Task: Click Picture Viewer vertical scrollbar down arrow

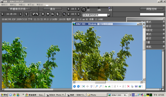Action: coord(144,79)
